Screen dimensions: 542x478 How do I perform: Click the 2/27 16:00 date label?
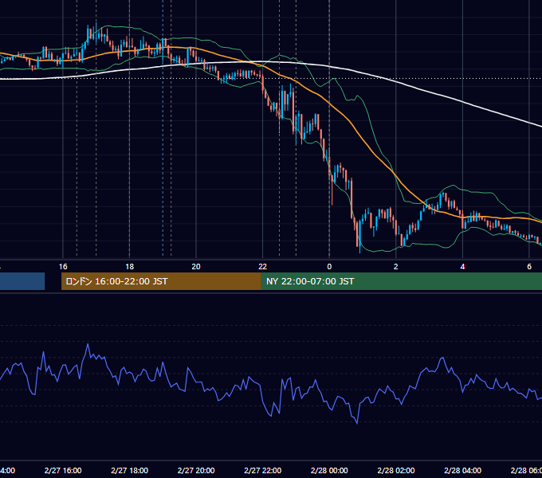63,470
